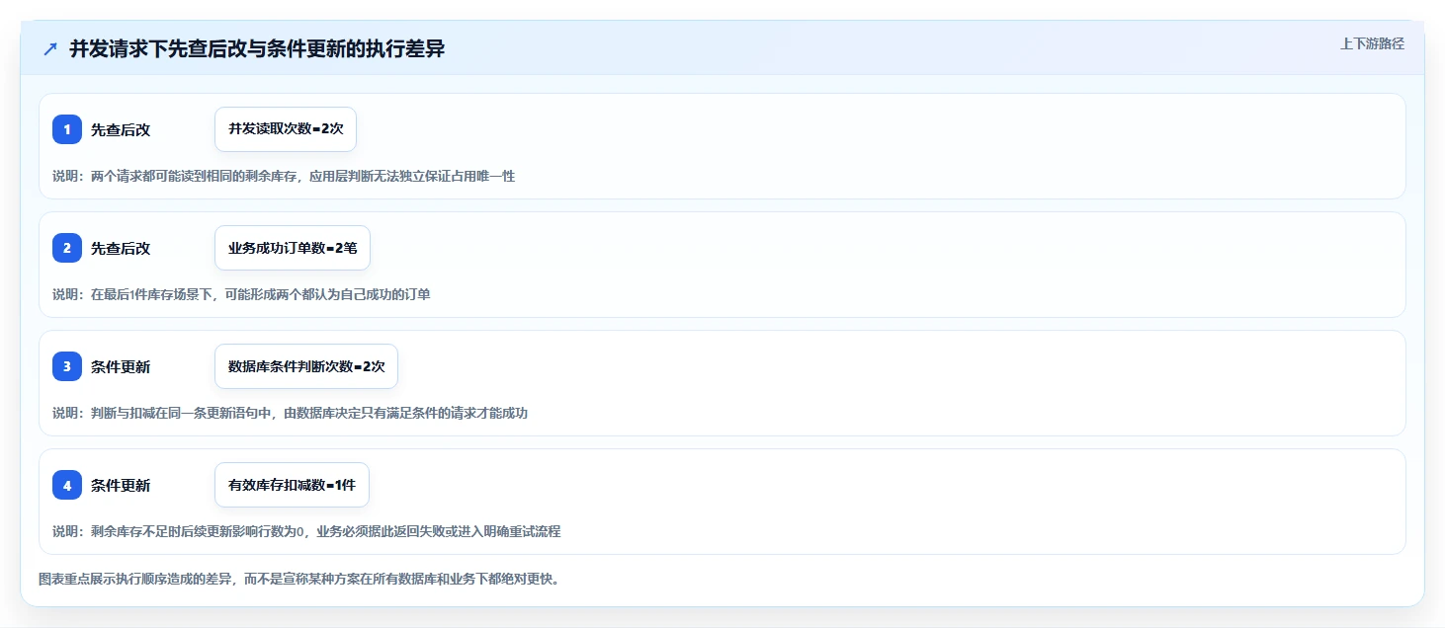Click the 有效库存扣减数=1件 chip

click(292, 485)
